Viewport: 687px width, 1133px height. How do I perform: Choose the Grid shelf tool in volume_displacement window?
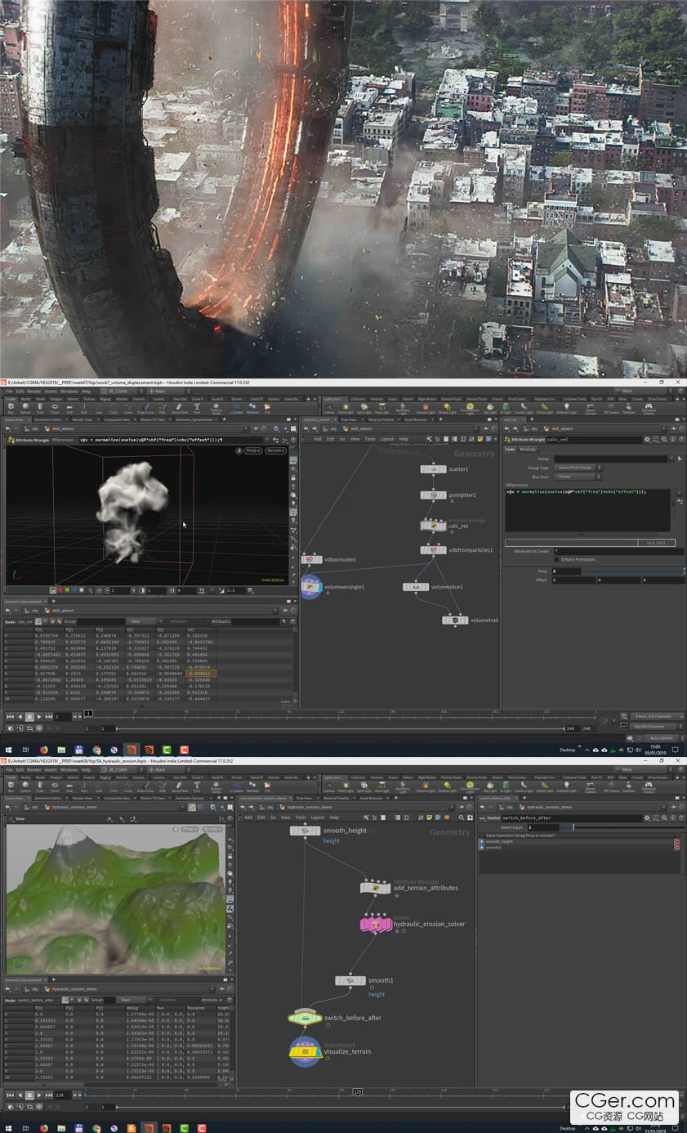point(69,408)
